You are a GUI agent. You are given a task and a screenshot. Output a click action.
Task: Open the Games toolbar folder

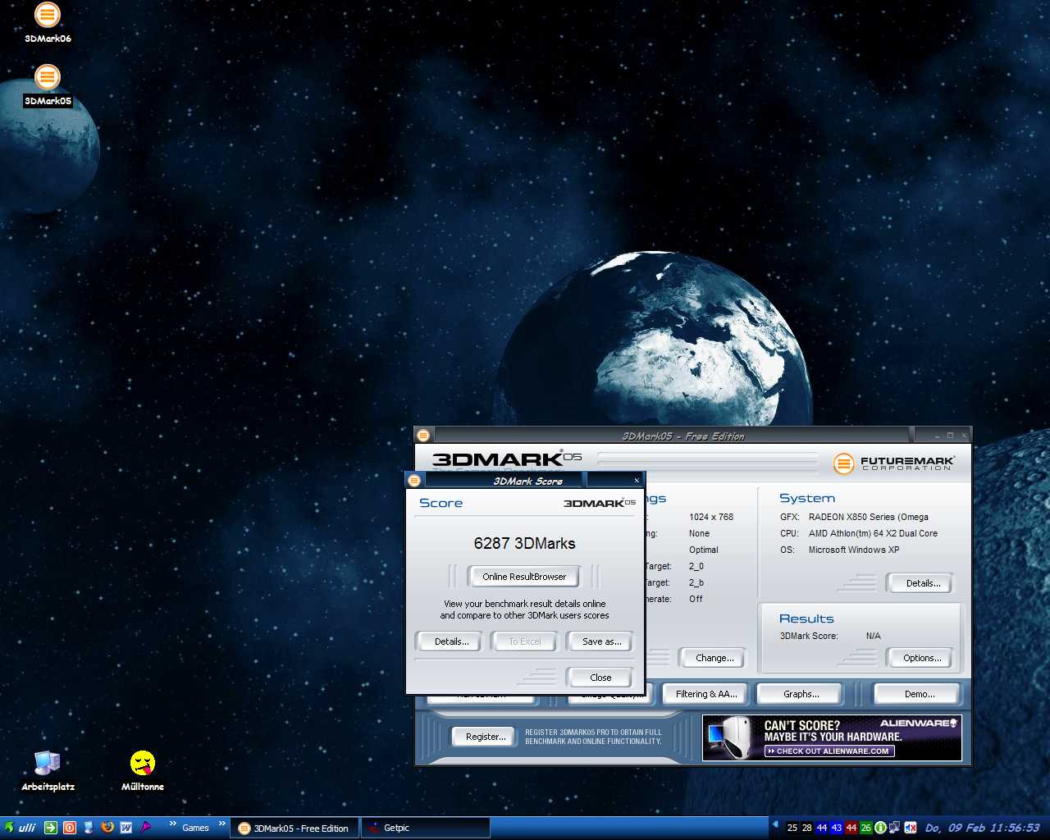(x=195, y=828)
